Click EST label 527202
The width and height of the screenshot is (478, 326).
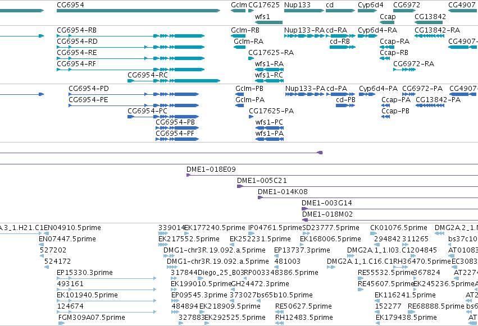(53, 250)
